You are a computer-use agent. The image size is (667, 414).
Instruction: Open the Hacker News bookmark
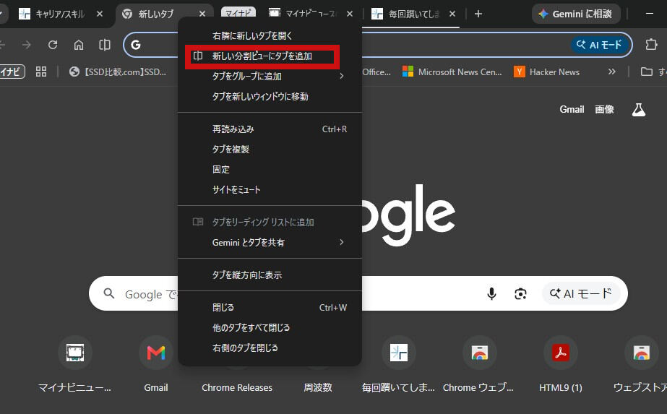click(547, 72)
